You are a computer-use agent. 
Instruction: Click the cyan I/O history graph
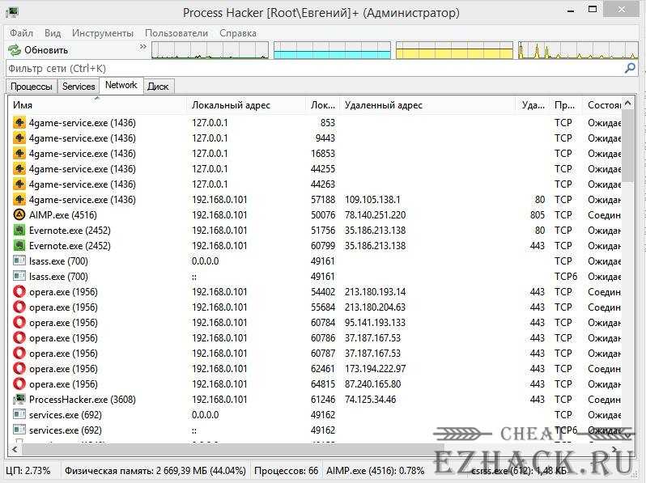click(x=332, y=50)
